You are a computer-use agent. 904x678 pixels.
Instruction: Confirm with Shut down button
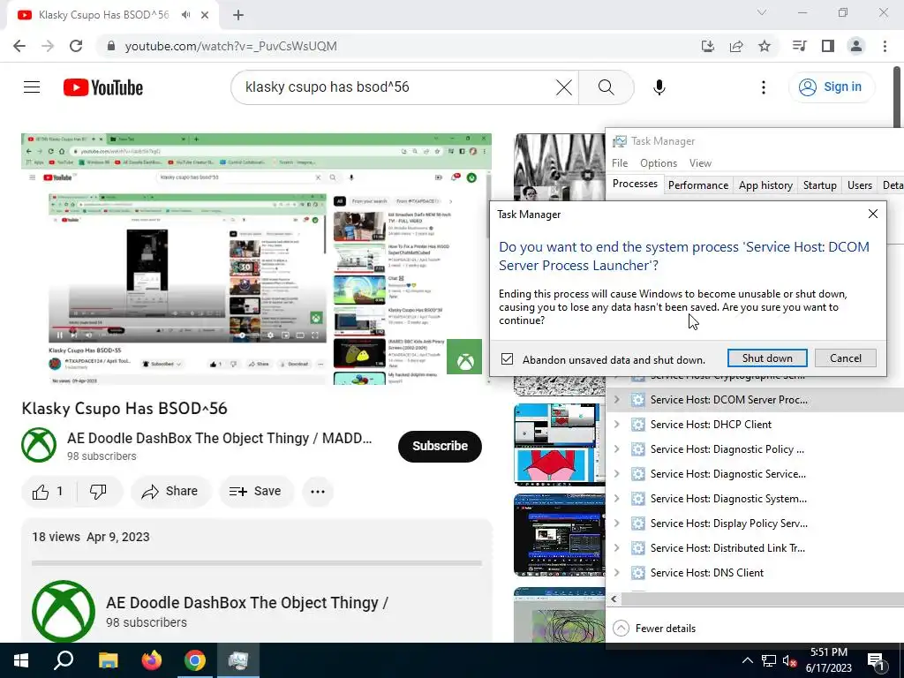(x=767, y=358)
